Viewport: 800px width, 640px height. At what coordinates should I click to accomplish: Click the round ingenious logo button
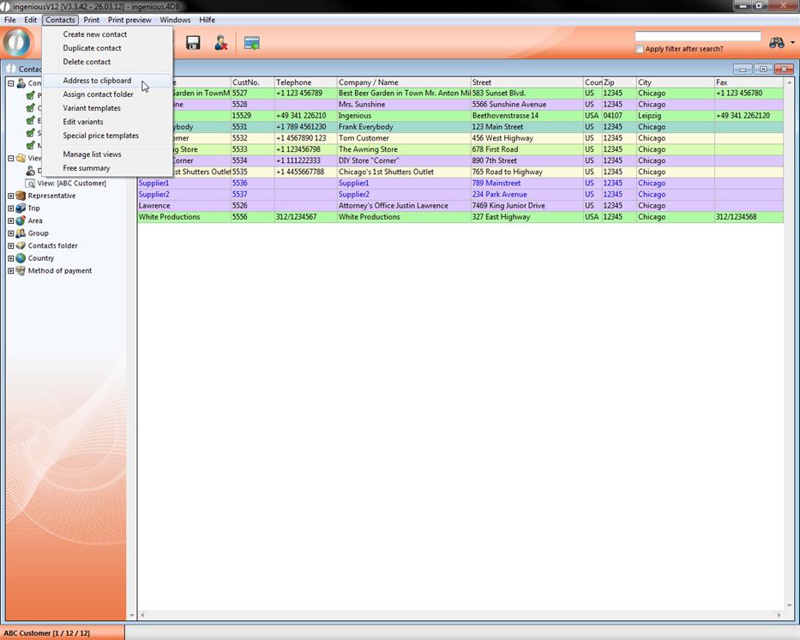point(17,43)
